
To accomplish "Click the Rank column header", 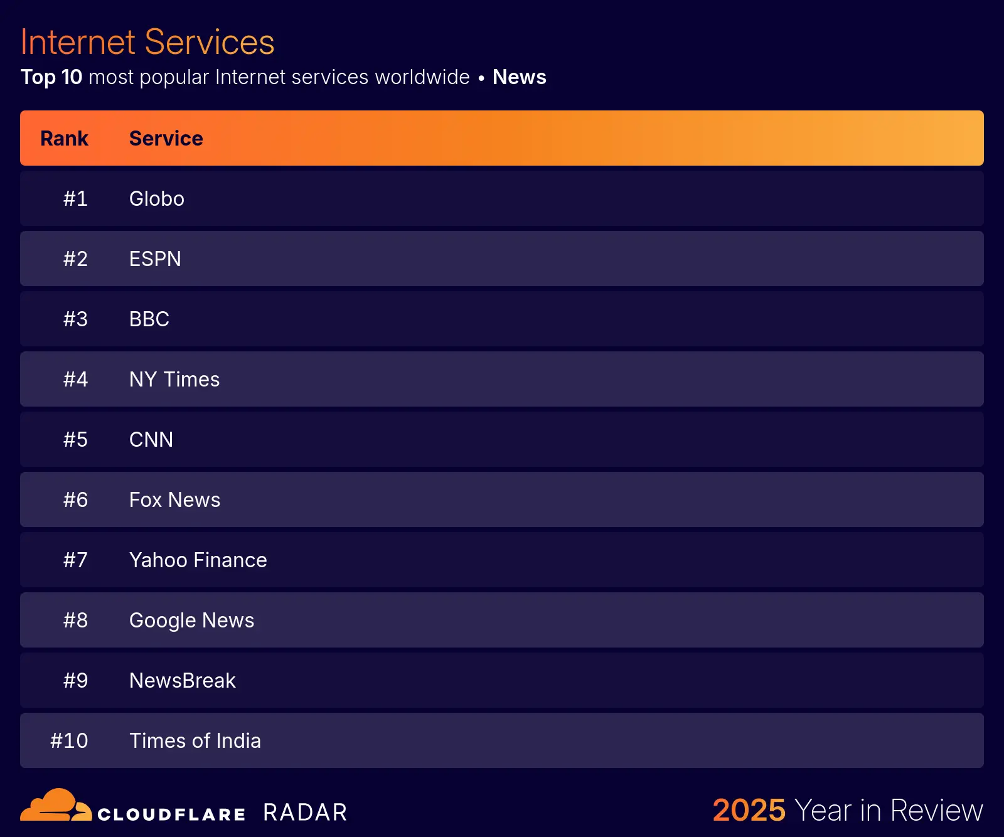I will pos(64,139).
